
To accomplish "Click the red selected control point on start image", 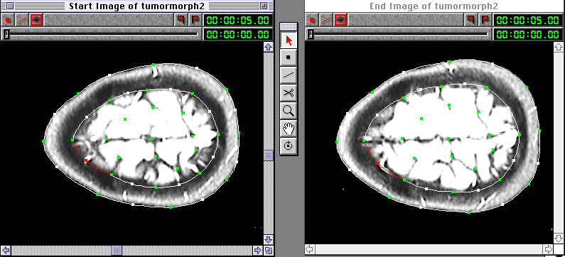I will pos(86,160).
